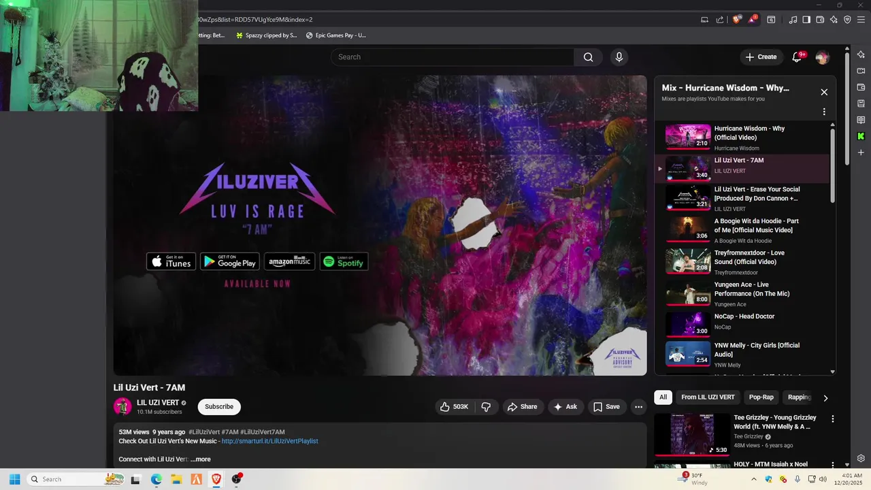
Task: Open options for HOLY - MTM Isaiah video
Action: click(x=832, y=465)
